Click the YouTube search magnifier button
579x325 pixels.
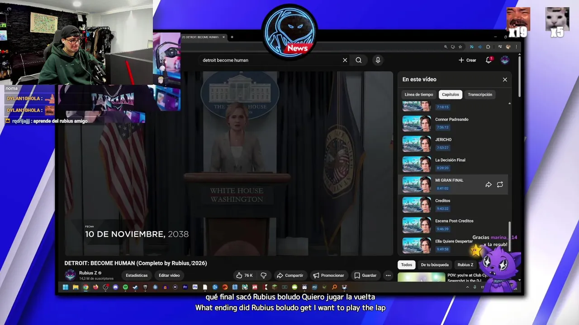tap(358, 60)
